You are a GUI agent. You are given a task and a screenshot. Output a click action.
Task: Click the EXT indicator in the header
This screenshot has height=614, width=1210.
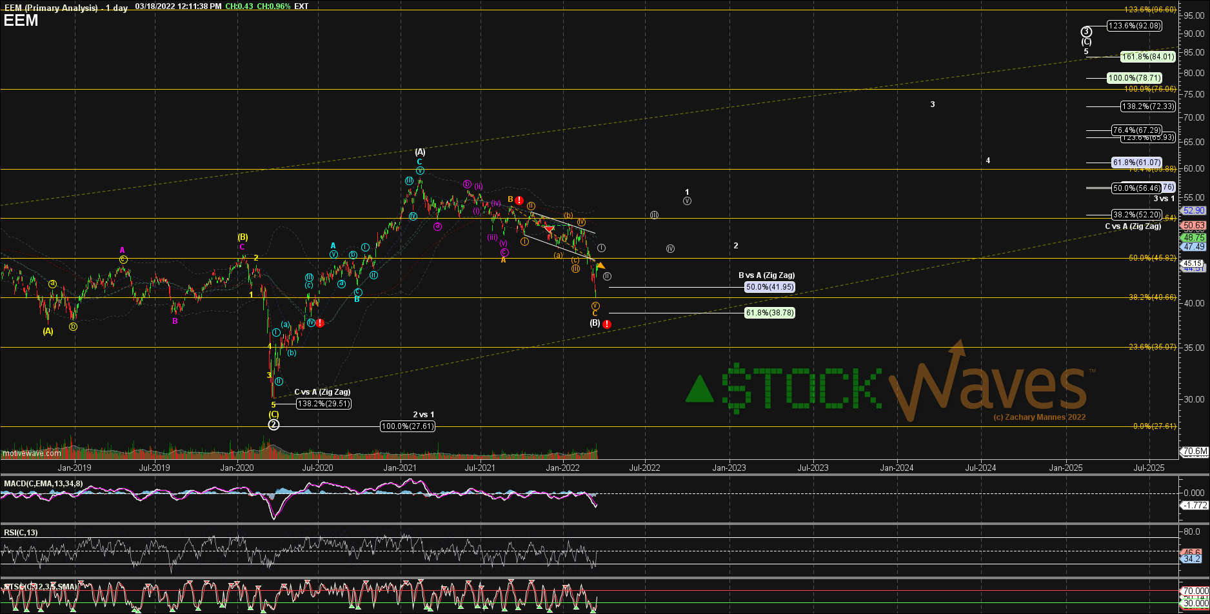point(302,6)
